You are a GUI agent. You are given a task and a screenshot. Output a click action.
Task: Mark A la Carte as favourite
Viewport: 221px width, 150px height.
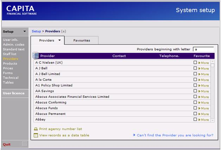[x=195, y=80]
